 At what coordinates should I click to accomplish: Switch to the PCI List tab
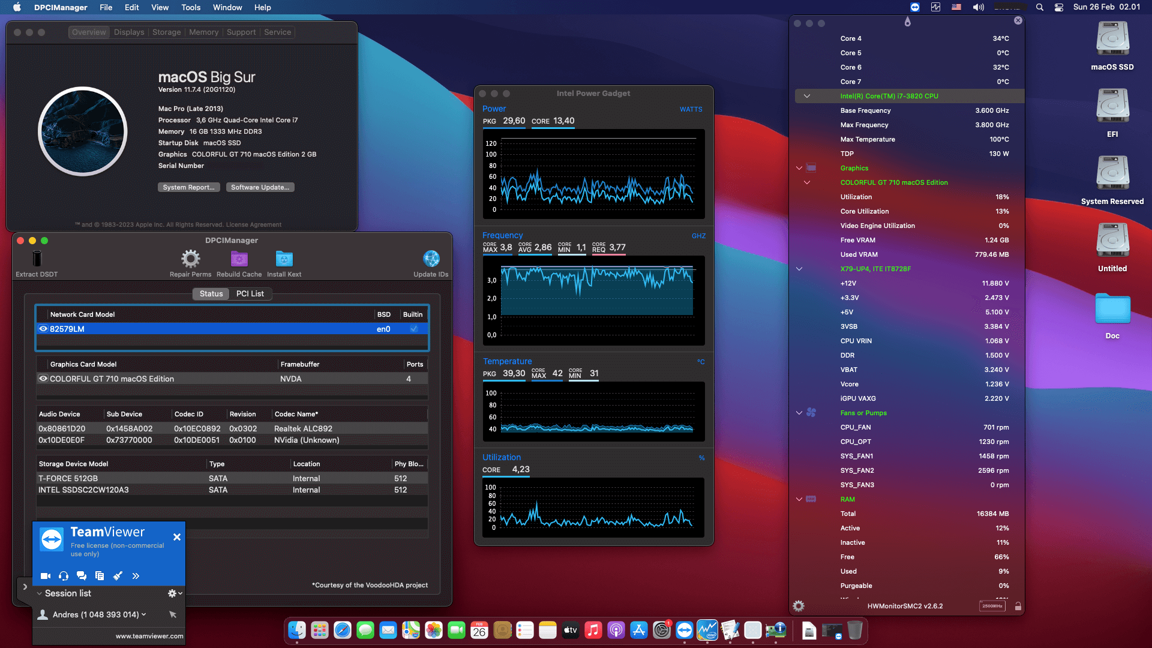coord(250,293)
